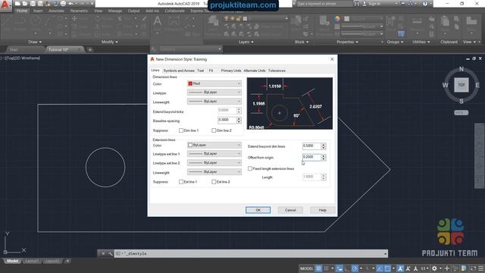Viewport: 485px width, 273px height.
Task: Close the New Dimension Style dialog
Action: click(x=332, y=59)
